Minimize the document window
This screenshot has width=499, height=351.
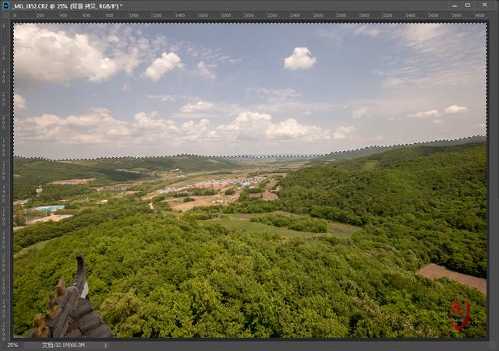pos(455,5)
